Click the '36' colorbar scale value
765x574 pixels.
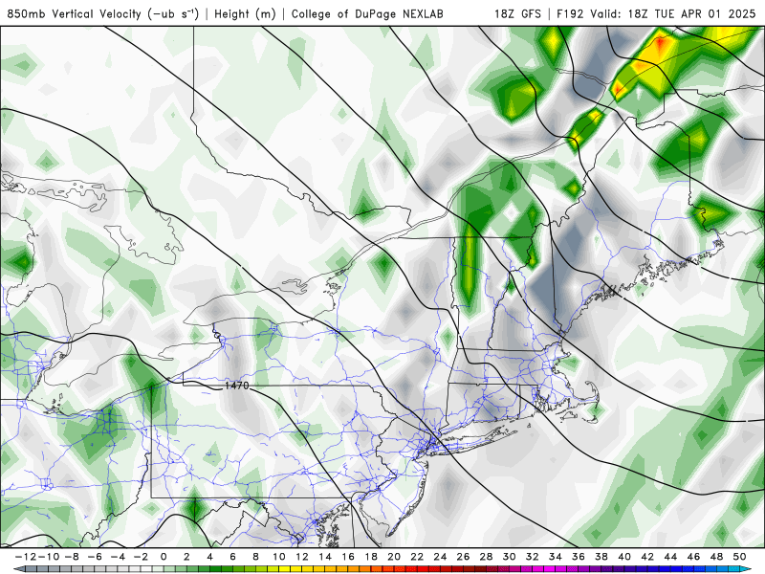coord(579,557)
